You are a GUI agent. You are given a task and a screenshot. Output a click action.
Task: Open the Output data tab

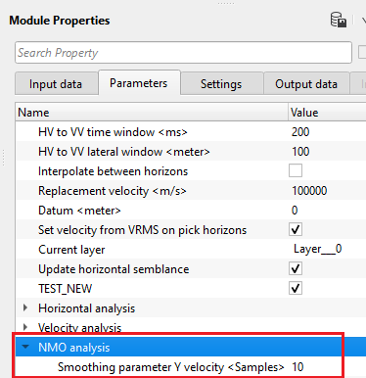point(306,84)
